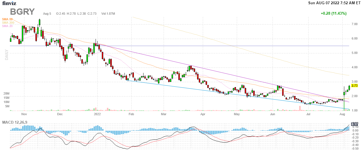Image resolution: width=363 pixels, height=153 pixels.
Task: Select the Aug marker on the time axis
Action: coord(342,114)
